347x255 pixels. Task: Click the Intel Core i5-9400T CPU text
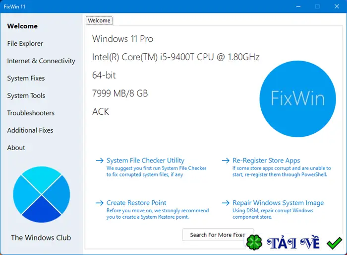point(175,57)
